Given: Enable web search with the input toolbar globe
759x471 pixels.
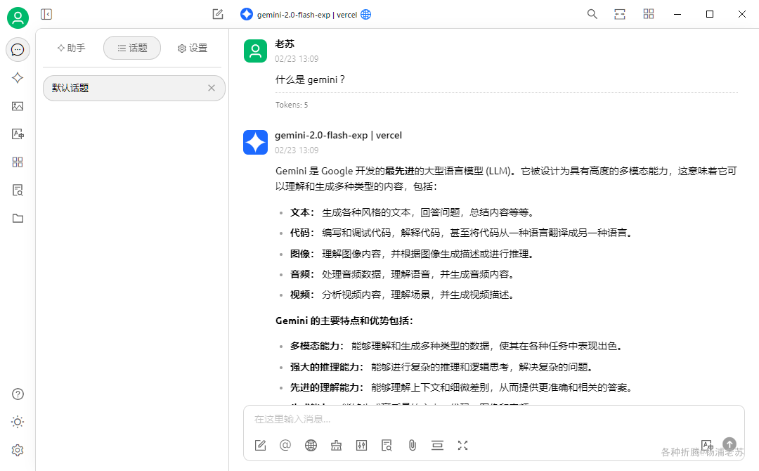Looking at the screenshot, I should (x=311, y=446).
